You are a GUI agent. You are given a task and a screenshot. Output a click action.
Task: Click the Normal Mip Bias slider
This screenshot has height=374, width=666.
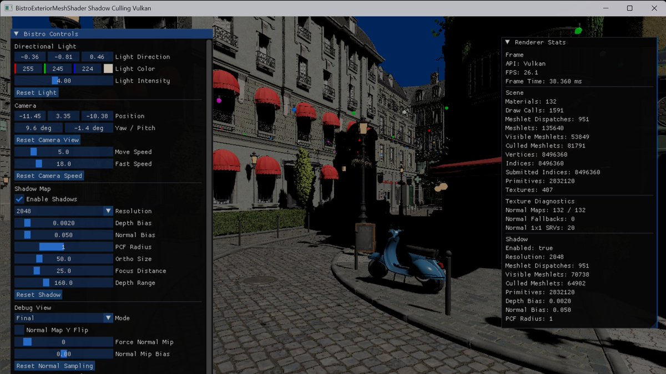(64, 354)
